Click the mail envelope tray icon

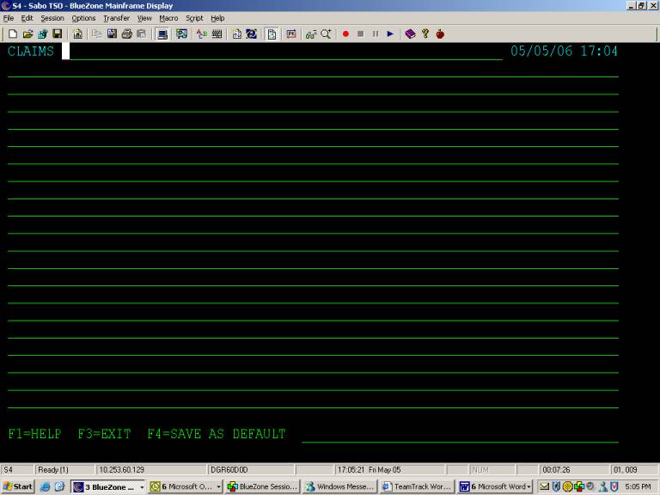544,486
